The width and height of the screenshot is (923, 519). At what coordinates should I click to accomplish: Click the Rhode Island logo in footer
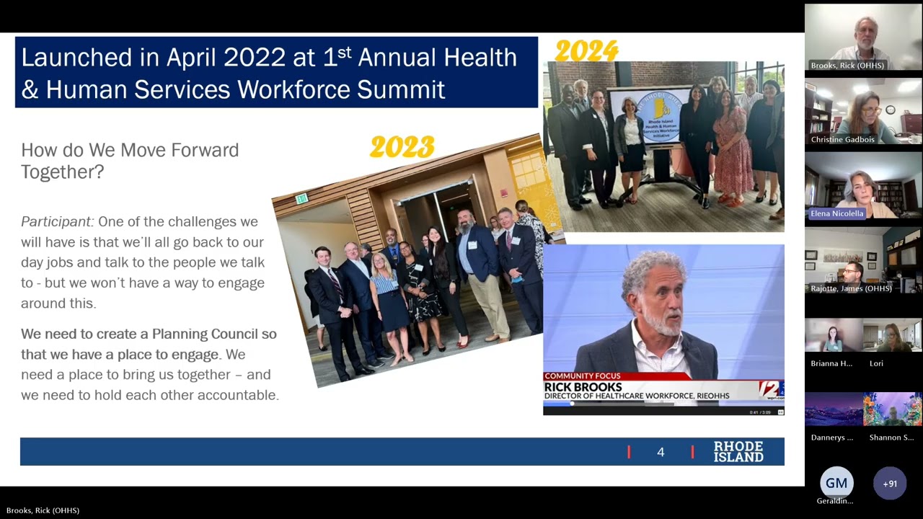point(738,451)
